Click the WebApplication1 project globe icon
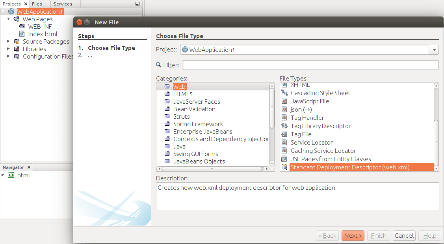The height and width of the screenshot is (244, 444). (10, 11)
